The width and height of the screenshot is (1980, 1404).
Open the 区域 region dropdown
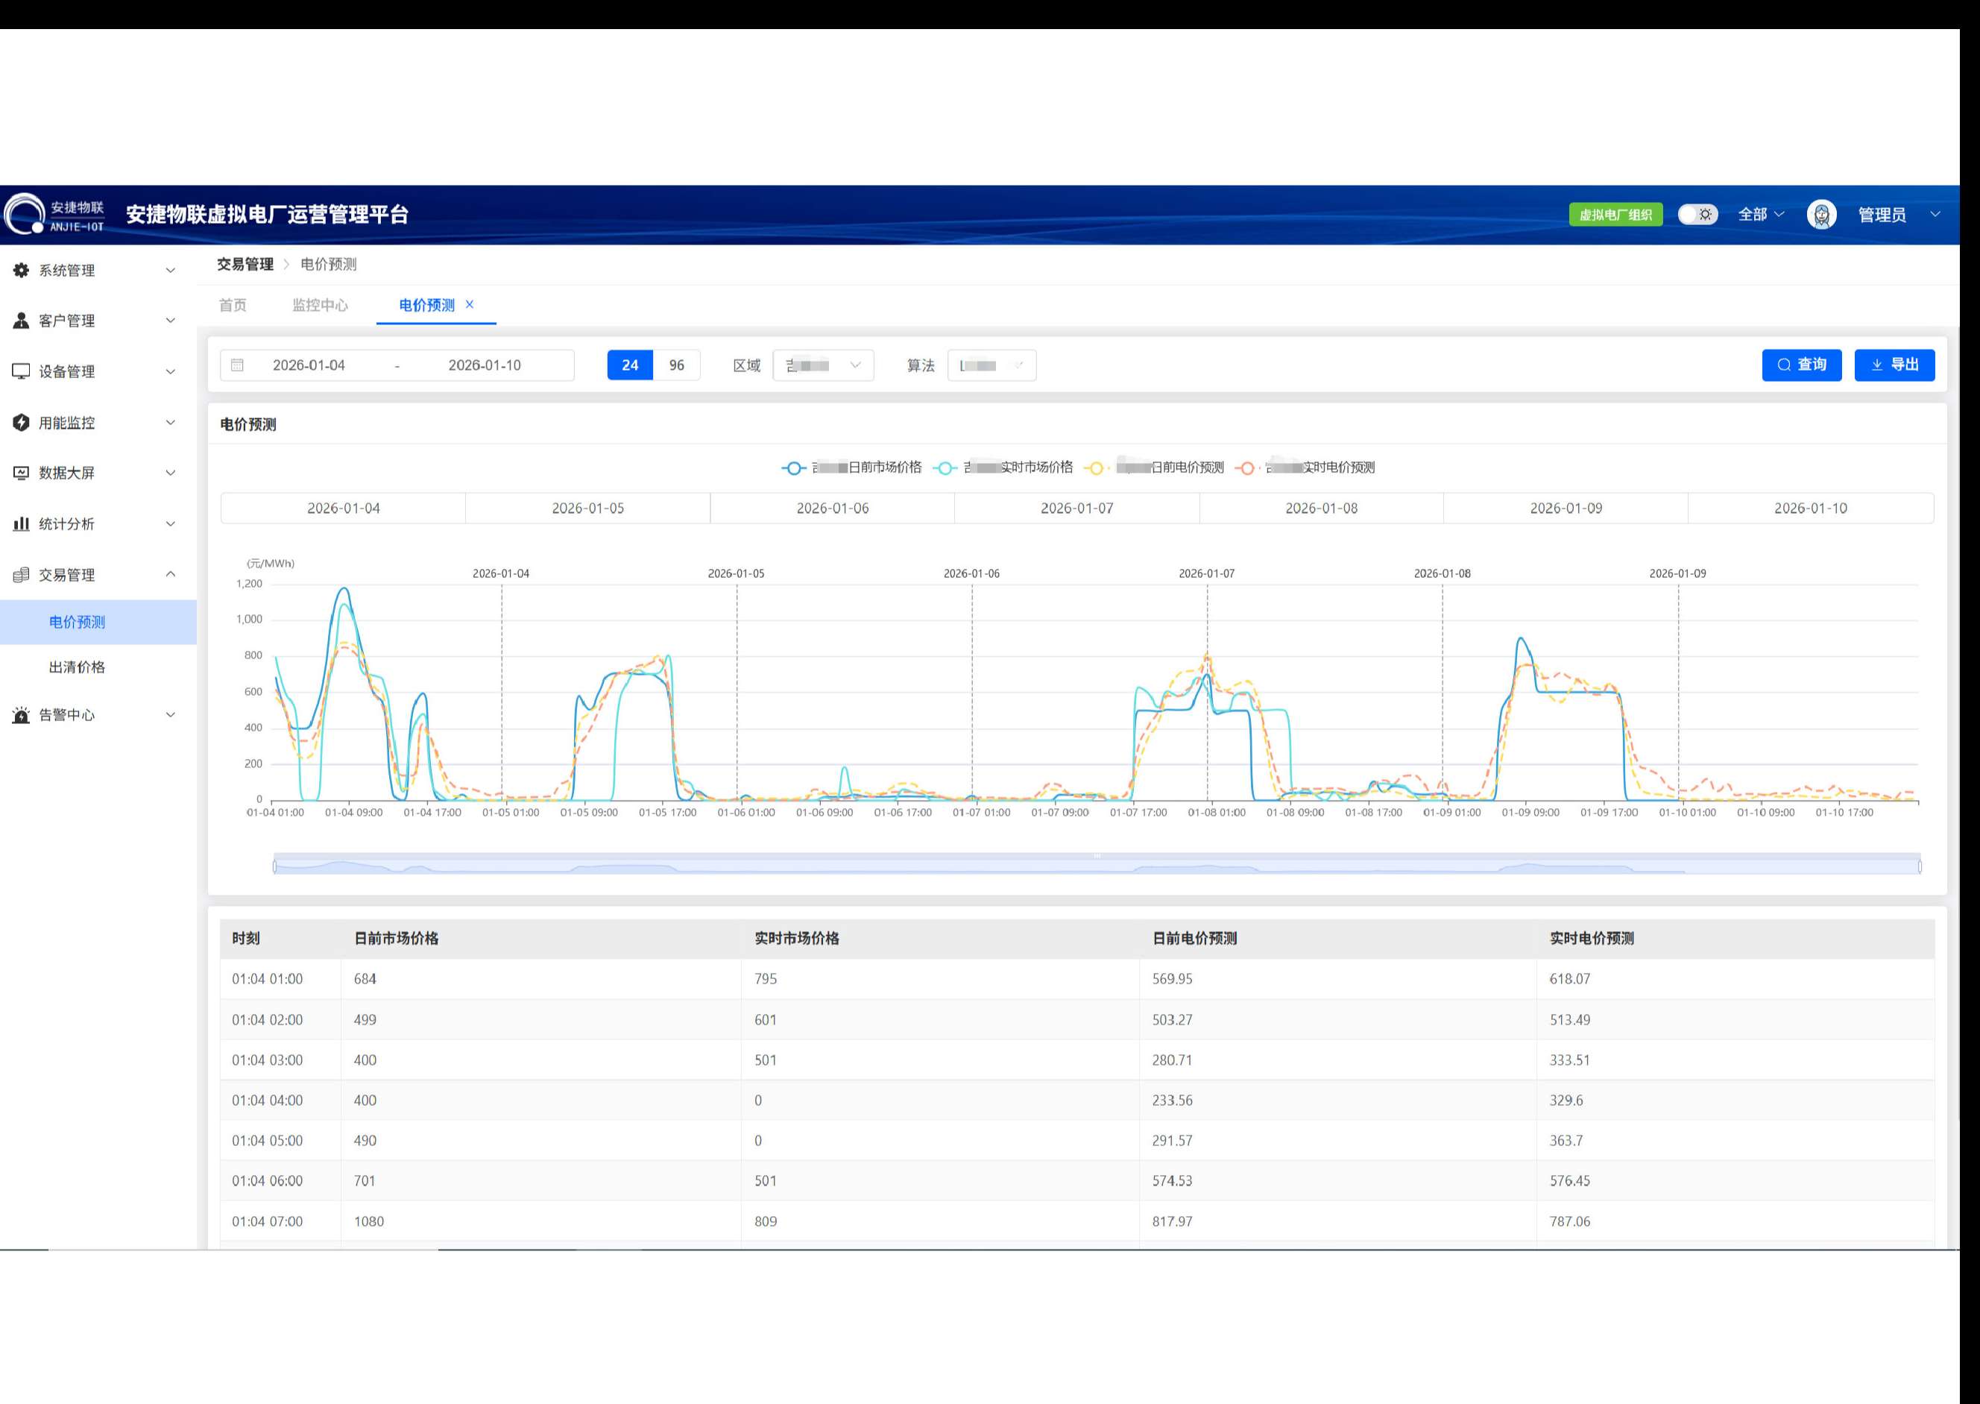point(823,365)
